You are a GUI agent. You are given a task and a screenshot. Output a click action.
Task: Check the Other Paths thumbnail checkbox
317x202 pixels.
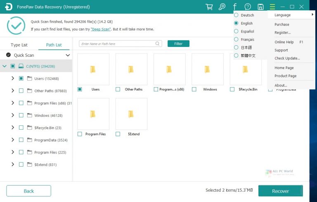tap(118, 89)
